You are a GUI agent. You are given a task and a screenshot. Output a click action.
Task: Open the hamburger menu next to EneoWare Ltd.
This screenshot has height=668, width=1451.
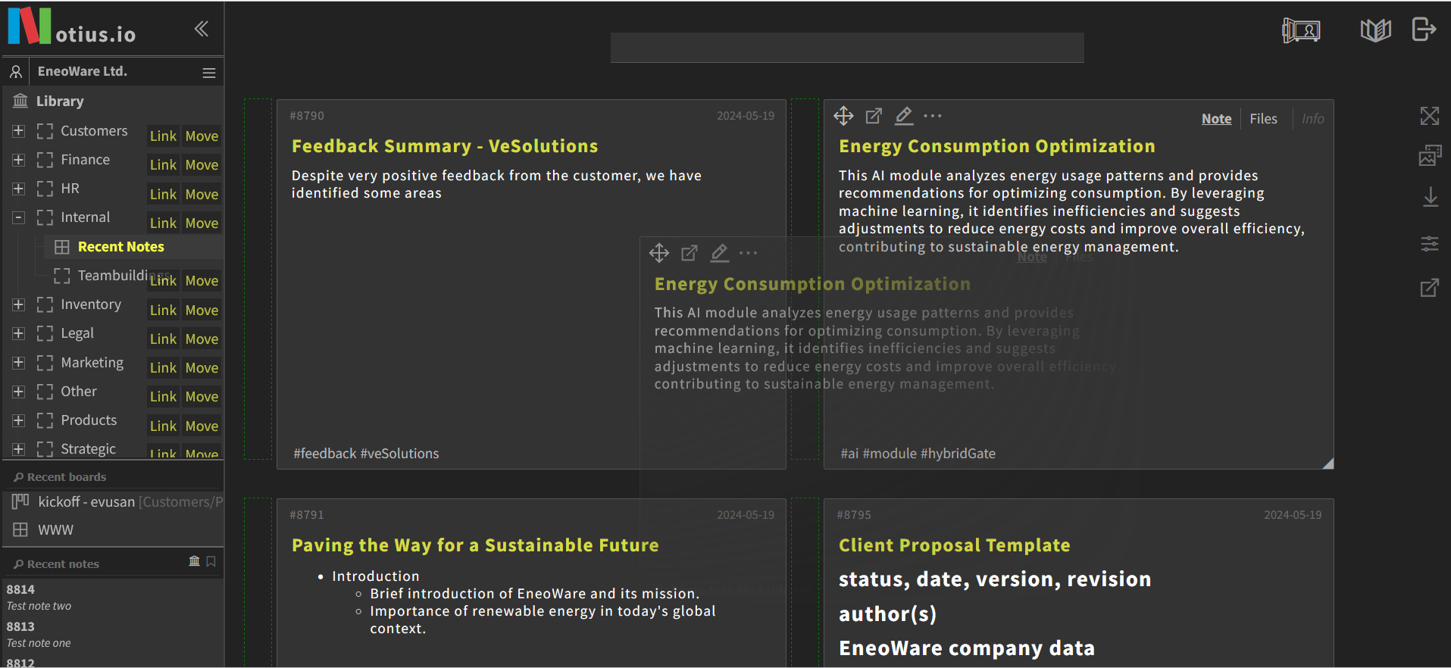pyautogui.click(x=209, y=73)
